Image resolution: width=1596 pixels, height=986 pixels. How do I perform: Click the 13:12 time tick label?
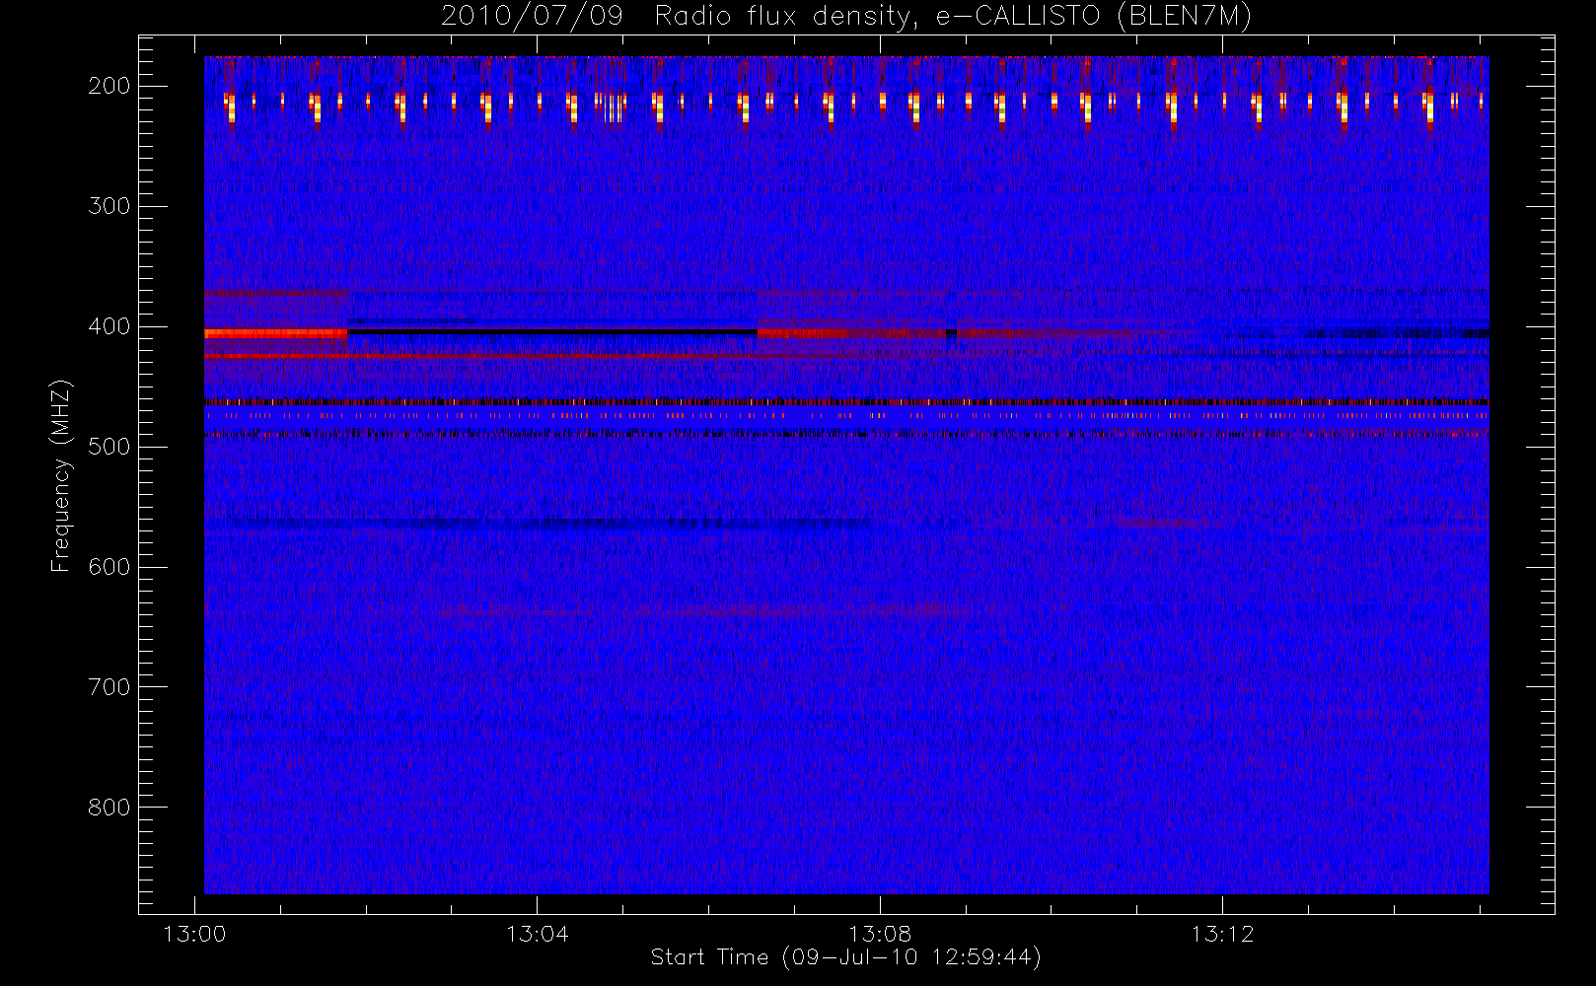click(x=1222, y=934)
